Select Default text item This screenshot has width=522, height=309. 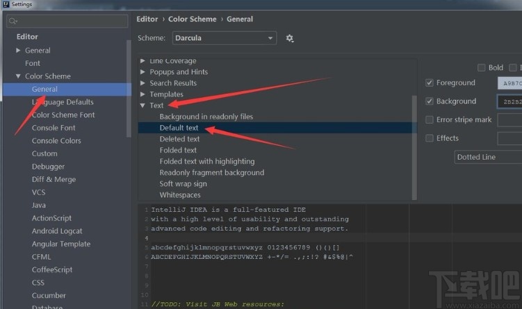pyautogui.click(x=179, y=128)
